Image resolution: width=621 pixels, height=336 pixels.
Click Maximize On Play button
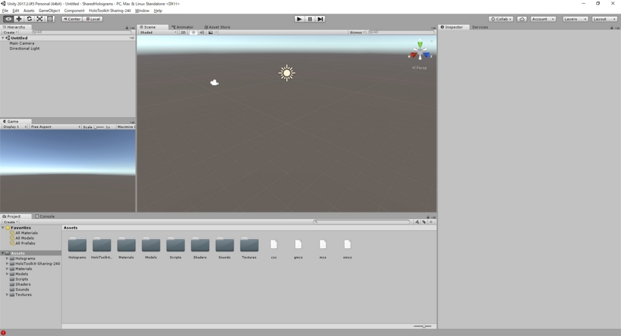126,127
